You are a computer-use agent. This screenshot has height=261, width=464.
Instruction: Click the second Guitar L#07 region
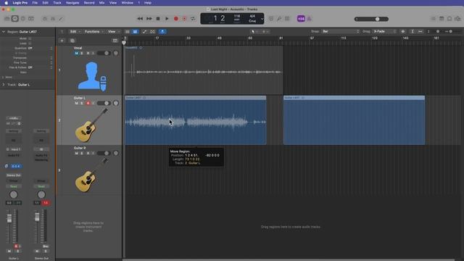pos(354,120)
